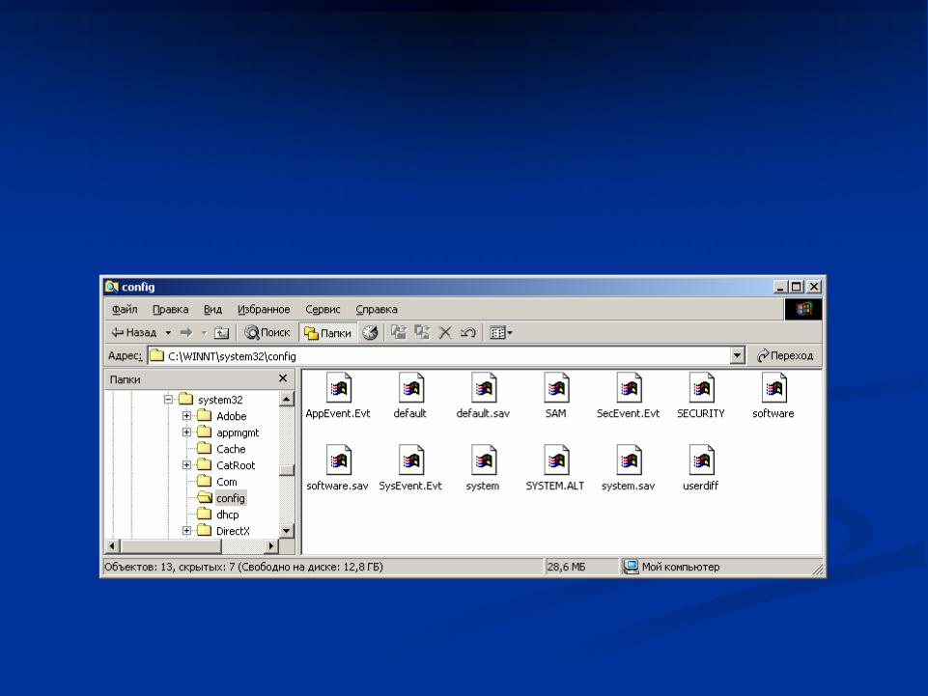Select the system32 folder in tree

(220, 400)
